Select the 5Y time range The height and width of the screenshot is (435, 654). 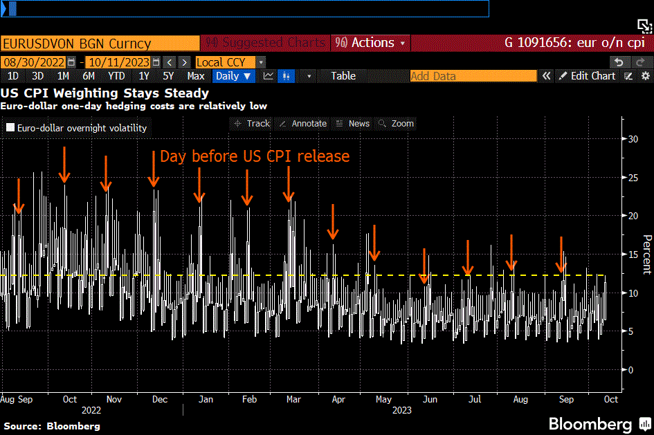coord(168,76)
